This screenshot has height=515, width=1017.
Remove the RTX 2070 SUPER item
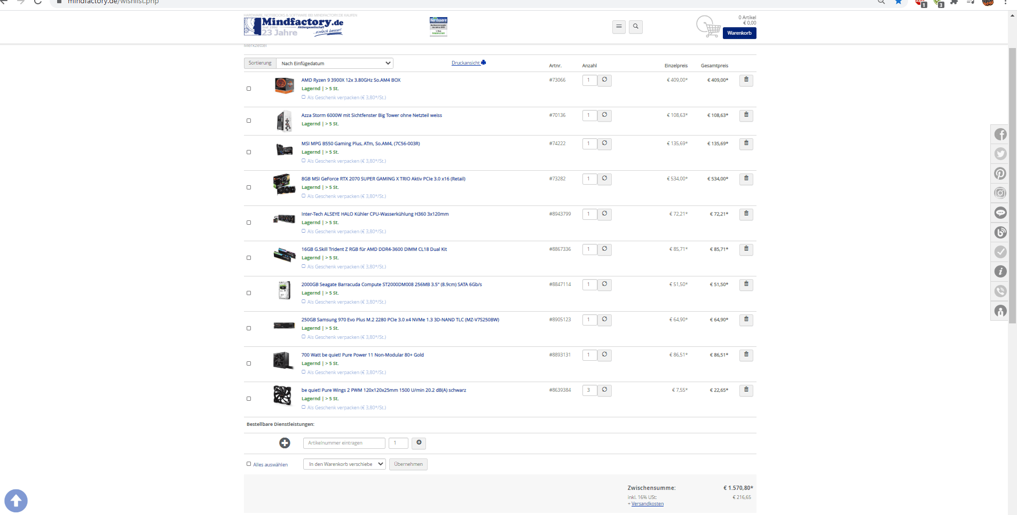coord(746,179)
